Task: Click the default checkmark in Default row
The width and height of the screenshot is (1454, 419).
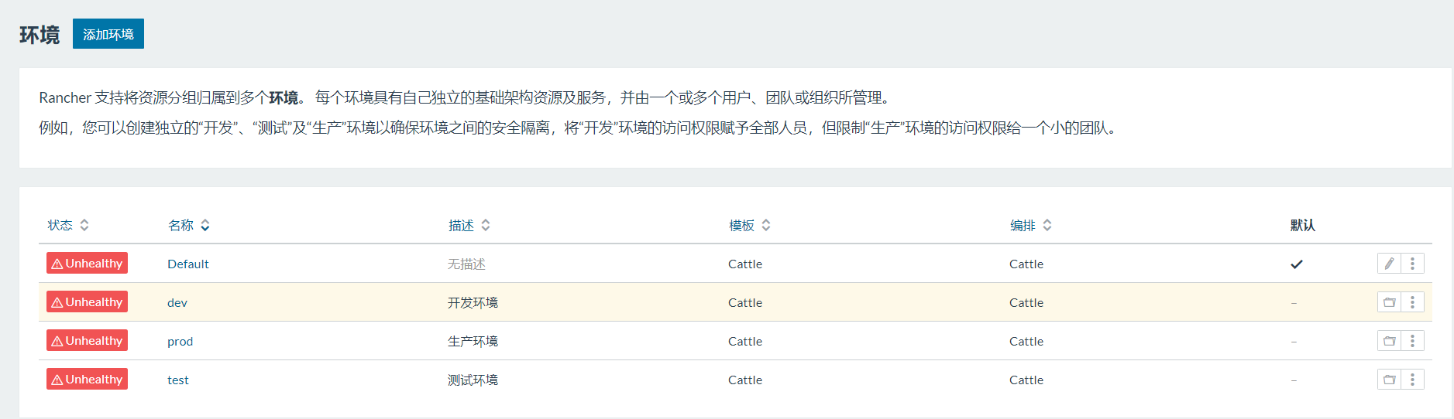Action: tap(1297, 264)
